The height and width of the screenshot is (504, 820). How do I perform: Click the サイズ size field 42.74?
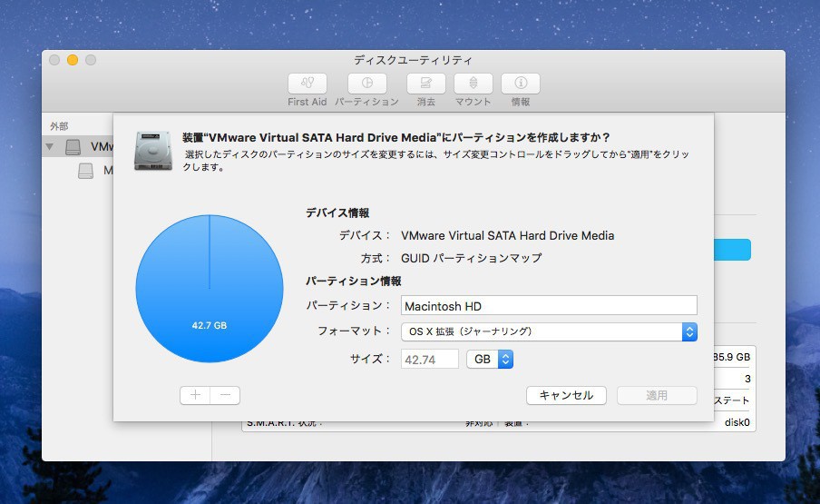(430, 360)
